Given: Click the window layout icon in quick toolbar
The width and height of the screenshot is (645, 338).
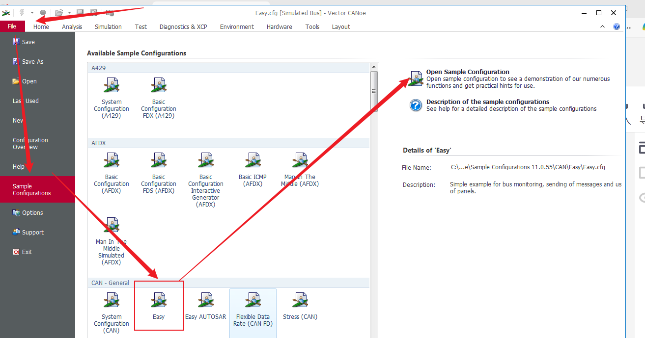Looking at the screenshot, I should click(x=110, y=13).
